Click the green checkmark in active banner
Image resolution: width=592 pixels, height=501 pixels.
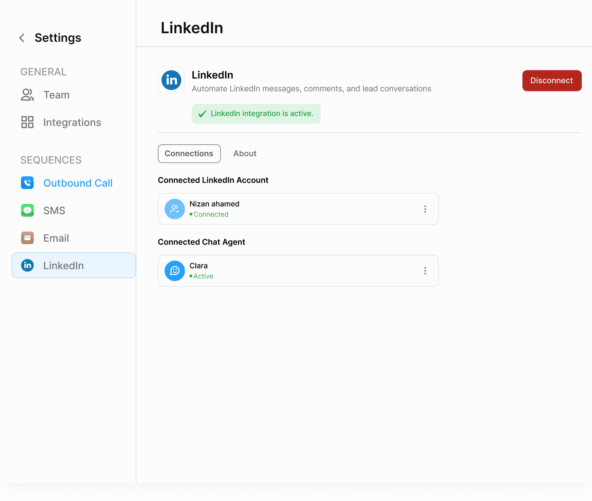(x=202, y=114)
